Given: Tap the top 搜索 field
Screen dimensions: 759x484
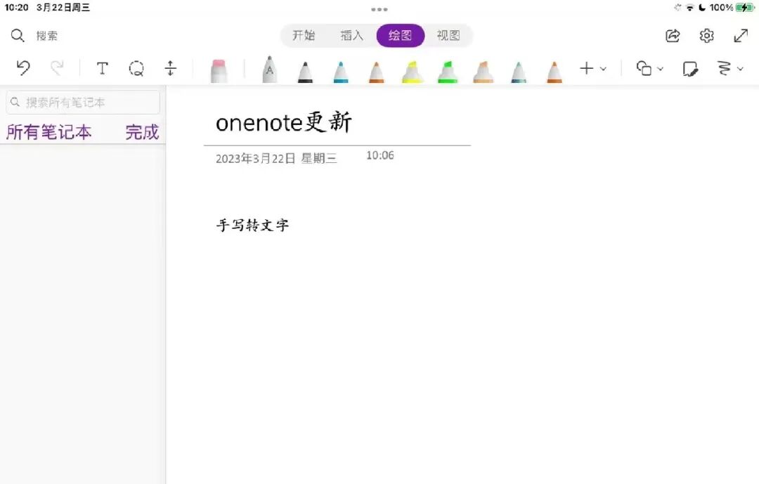Looking at the screenshot, I should tap(47, 36).
